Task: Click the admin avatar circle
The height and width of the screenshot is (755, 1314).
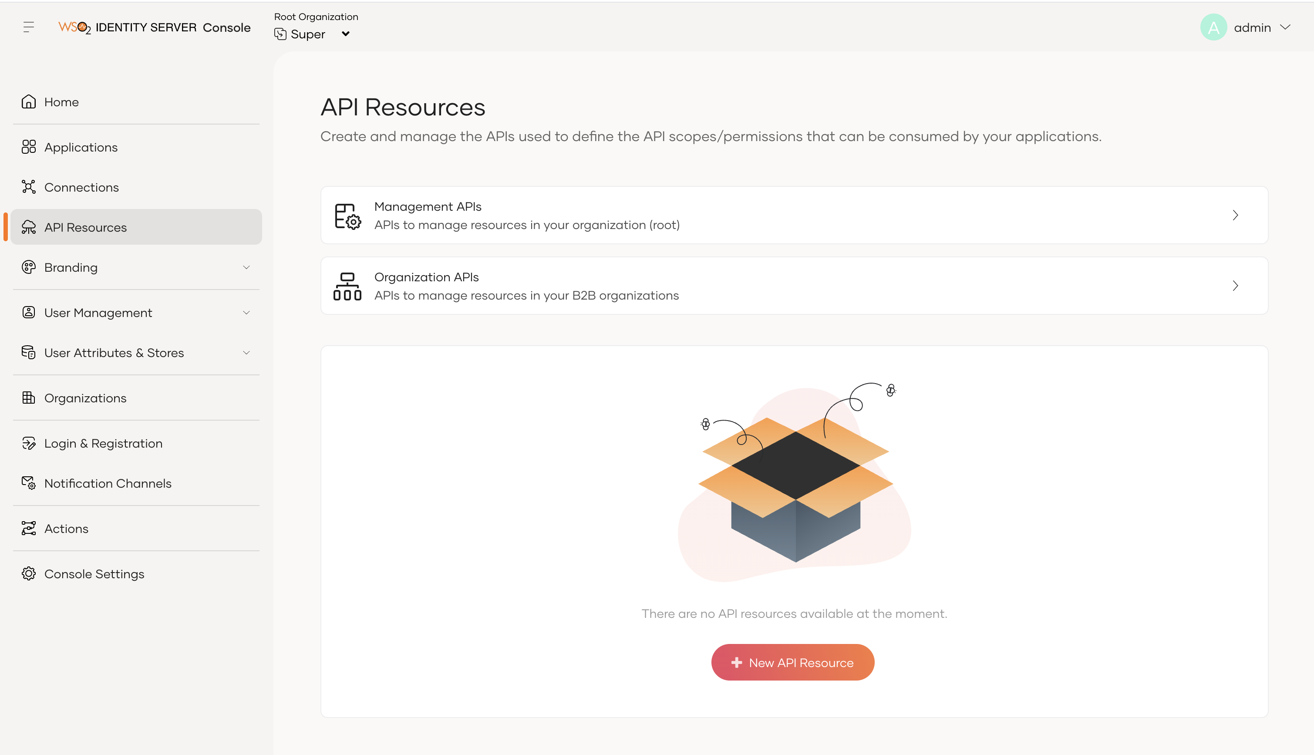Action: pos(1213,27)
